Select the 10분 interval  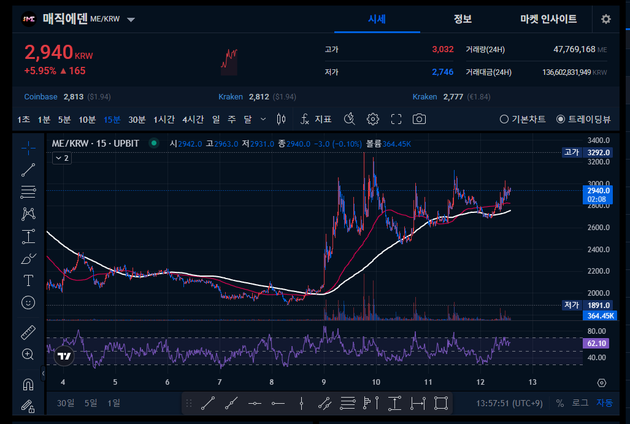(87, 120)
